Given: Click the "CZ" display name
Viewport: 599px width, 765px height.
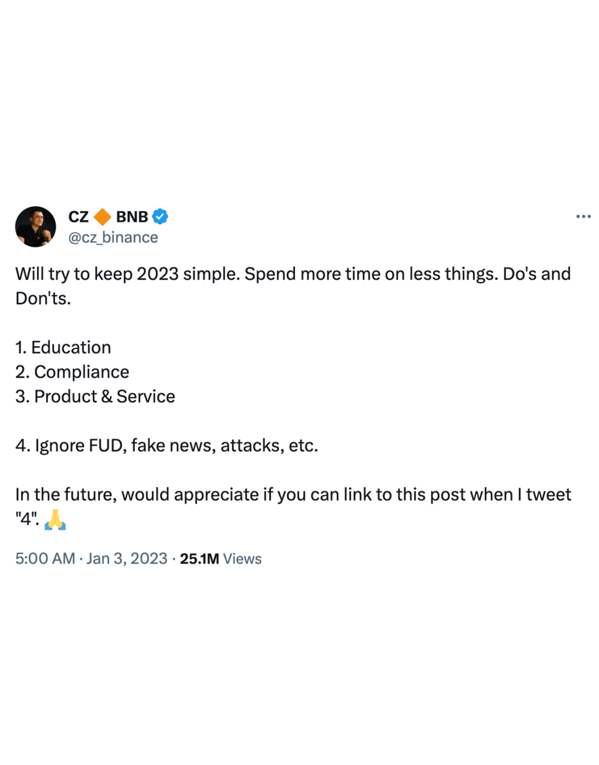Looking at the screenshot, I should click(78, 217).
